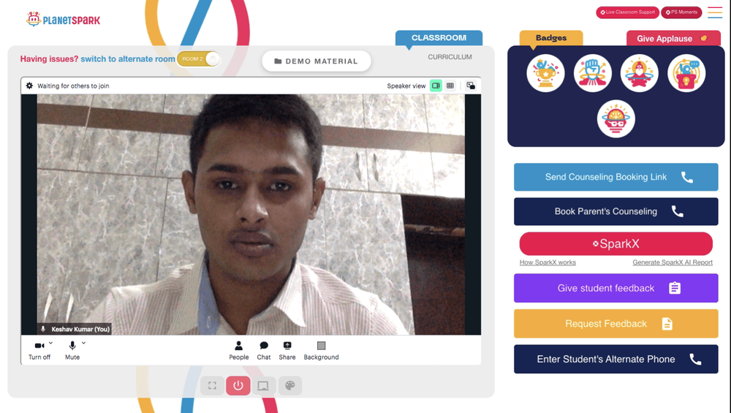Viewport: 731px width, 413px height.
Task: Toggle the Room 2 switch
Action: point(198,58)
